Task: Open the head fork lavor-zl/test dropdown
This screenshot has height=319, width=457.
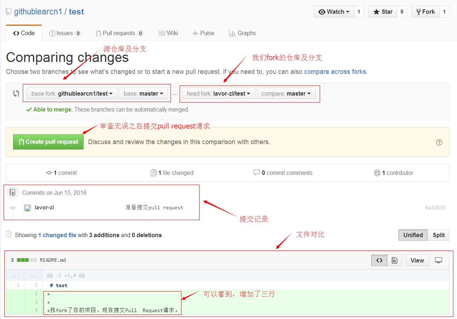Action: (x=218, y=93)
